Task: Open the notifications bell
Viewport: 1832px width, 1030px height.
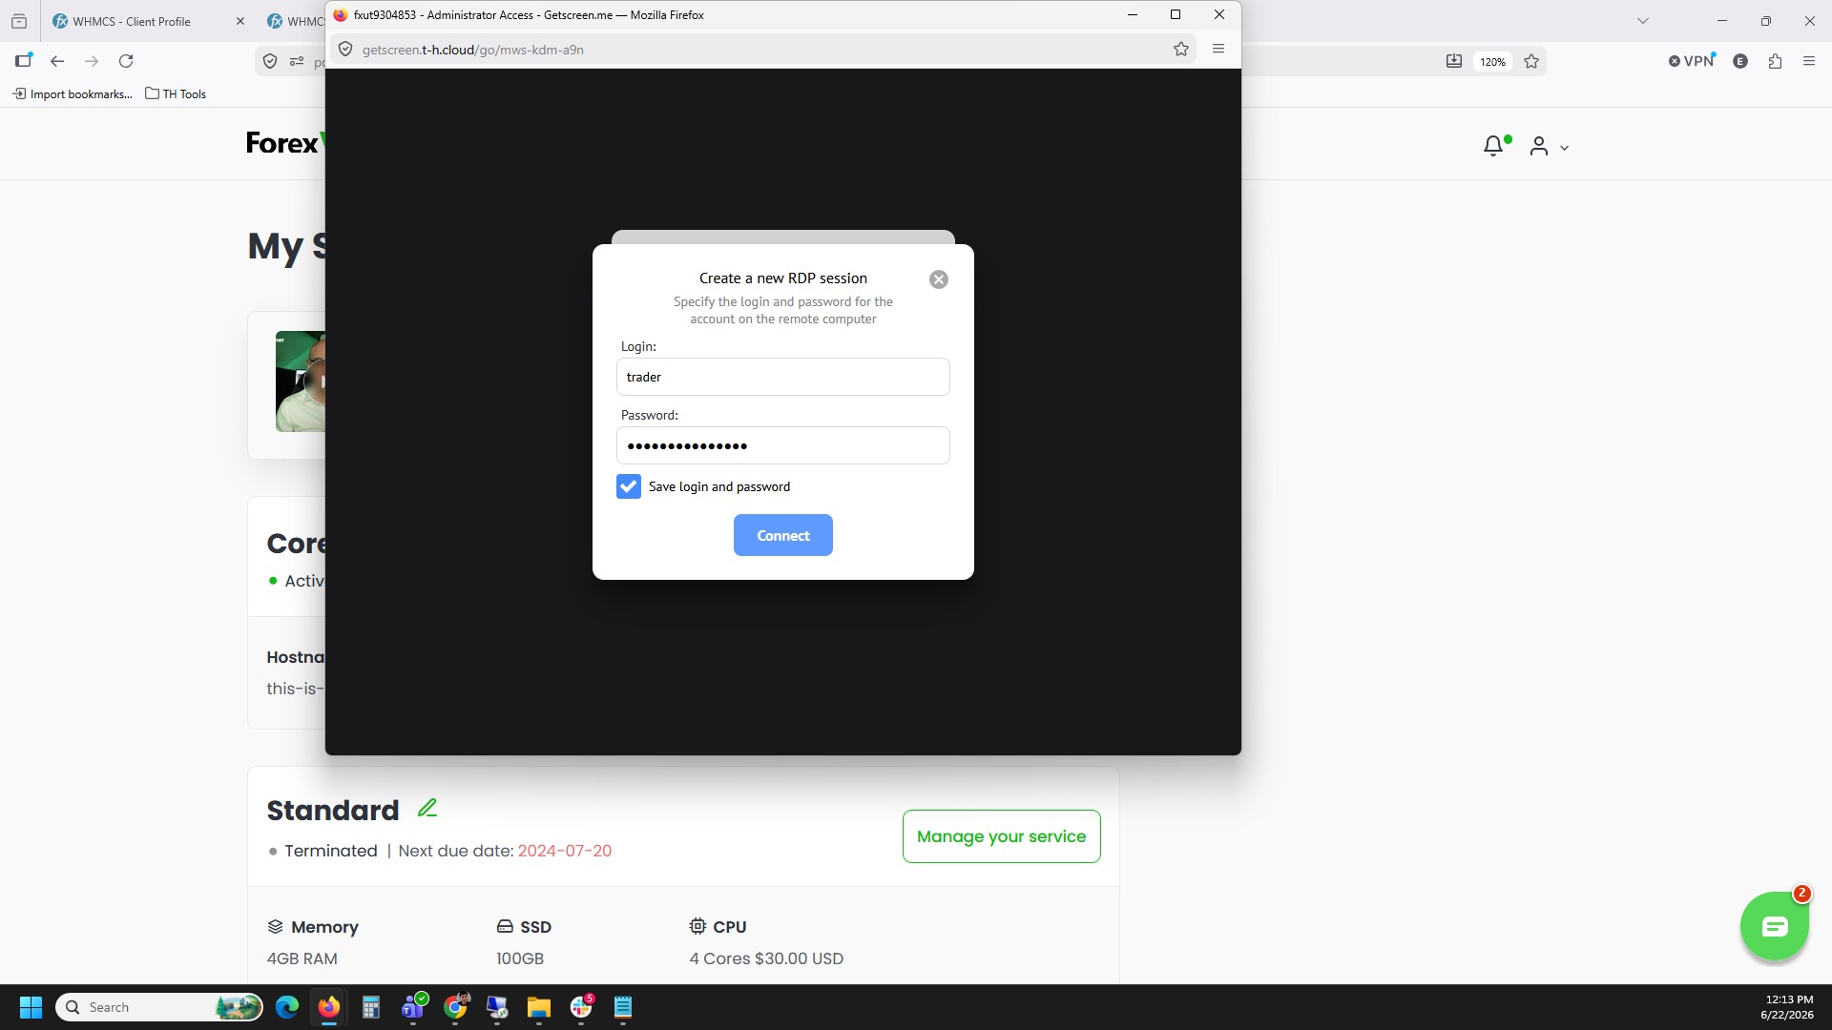Action: click(x=1494, y=146)
